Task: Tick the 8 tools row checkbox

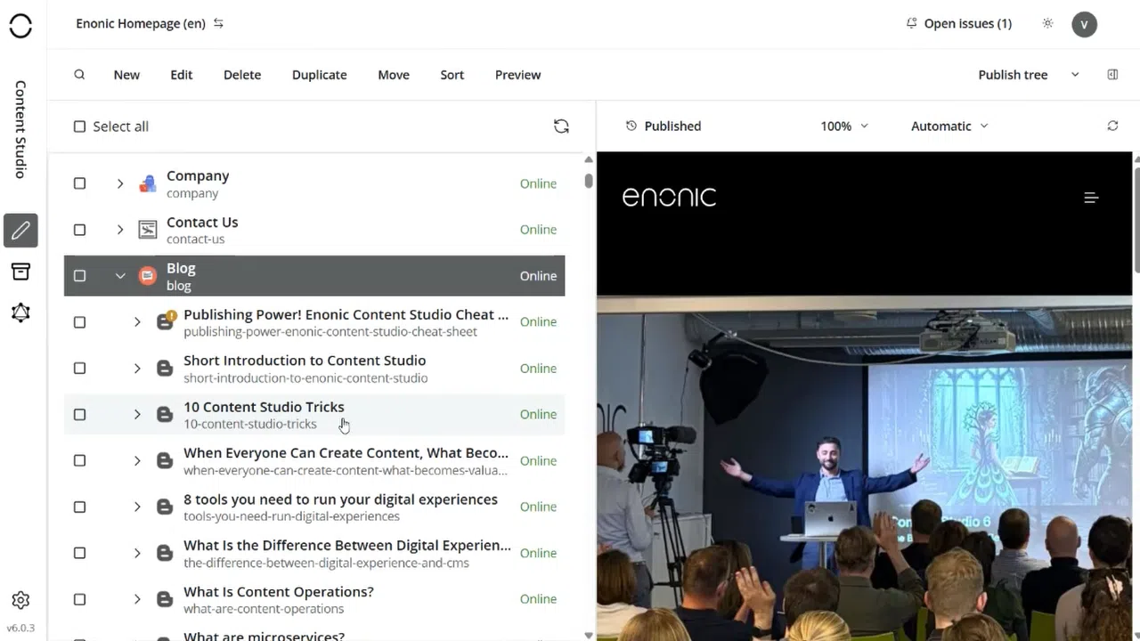Action: (x=79, y=507)
